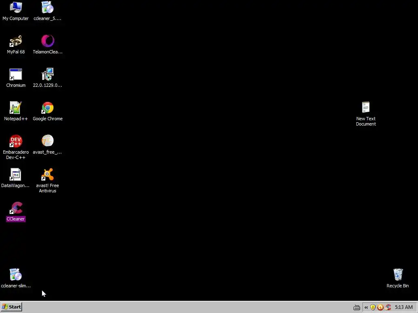Click the 'My Computer' label text
Viewport: 418px width, 313px height.
tap(16, 18)
